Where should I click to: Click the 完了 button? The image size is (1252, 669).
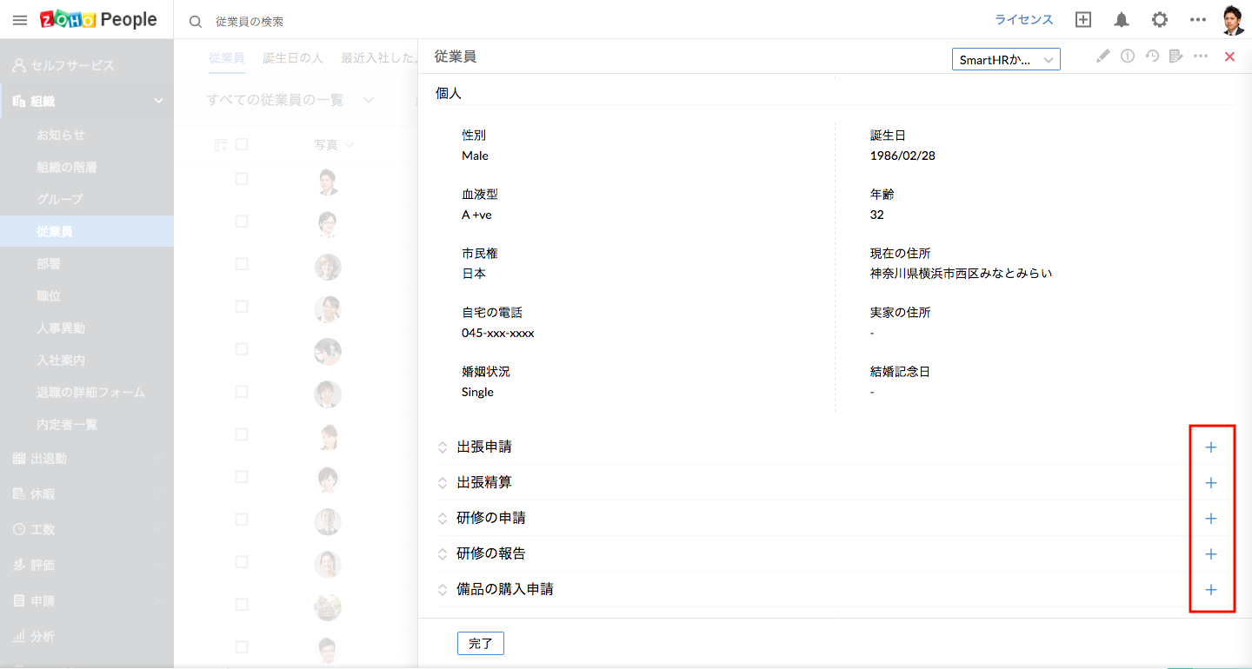point(480,643)
